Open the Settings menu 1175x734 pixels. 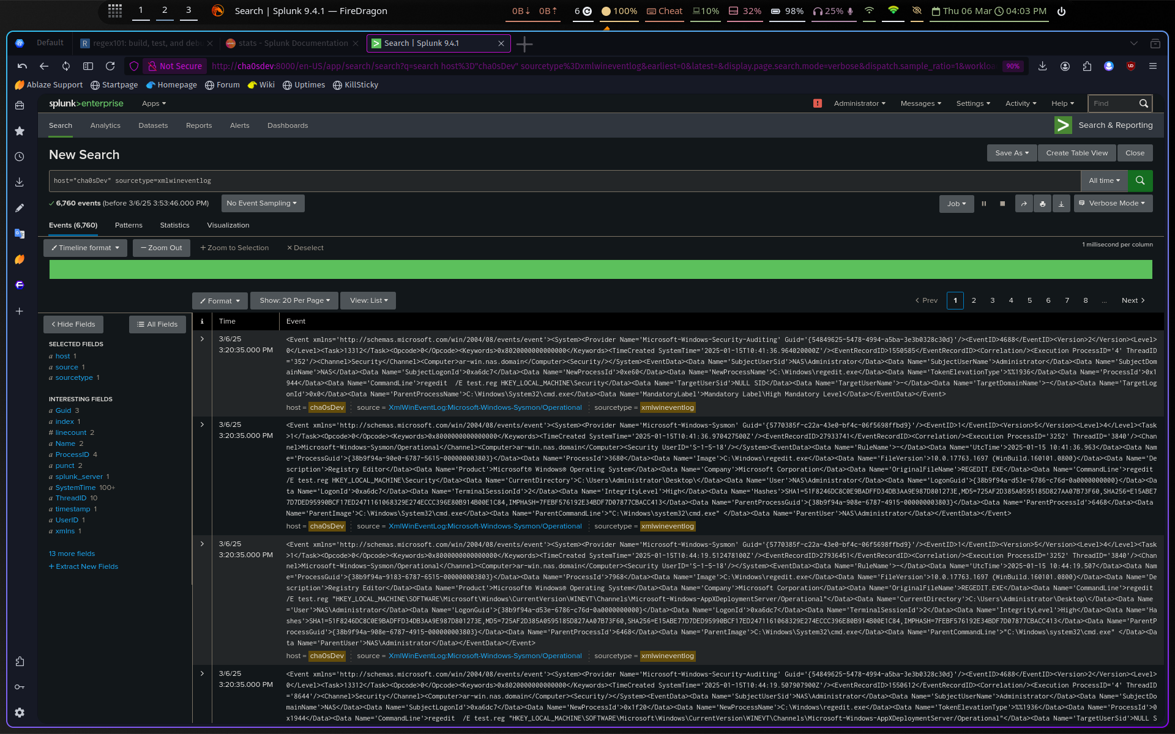[x=973, y=103]
